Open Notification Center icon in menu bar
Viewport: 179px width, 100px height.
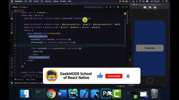pos(167,1)
